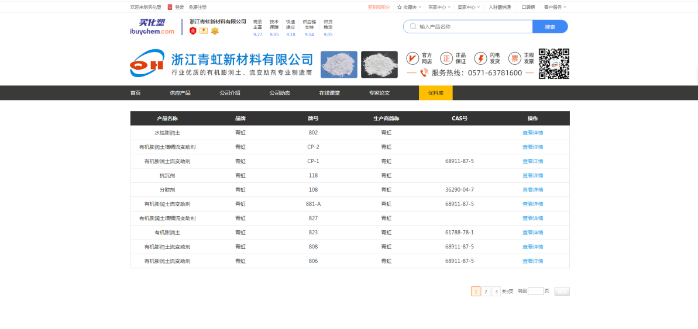Open the 专家论文 nav tab
698x329 pixels.
point(379,93)
